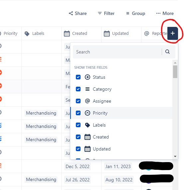Select the Priority column header
184x190 pixels.
point(11,34)
